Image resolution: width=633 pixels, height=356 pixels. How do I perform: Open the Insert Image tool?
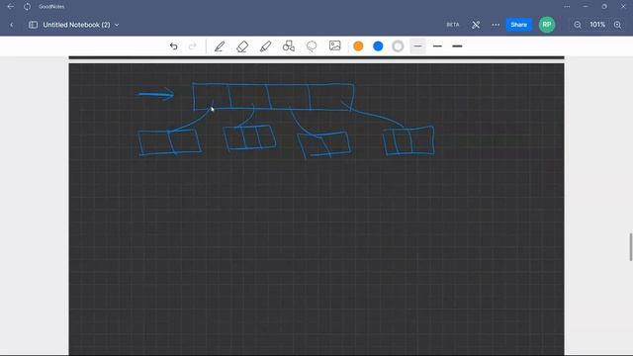334,45
